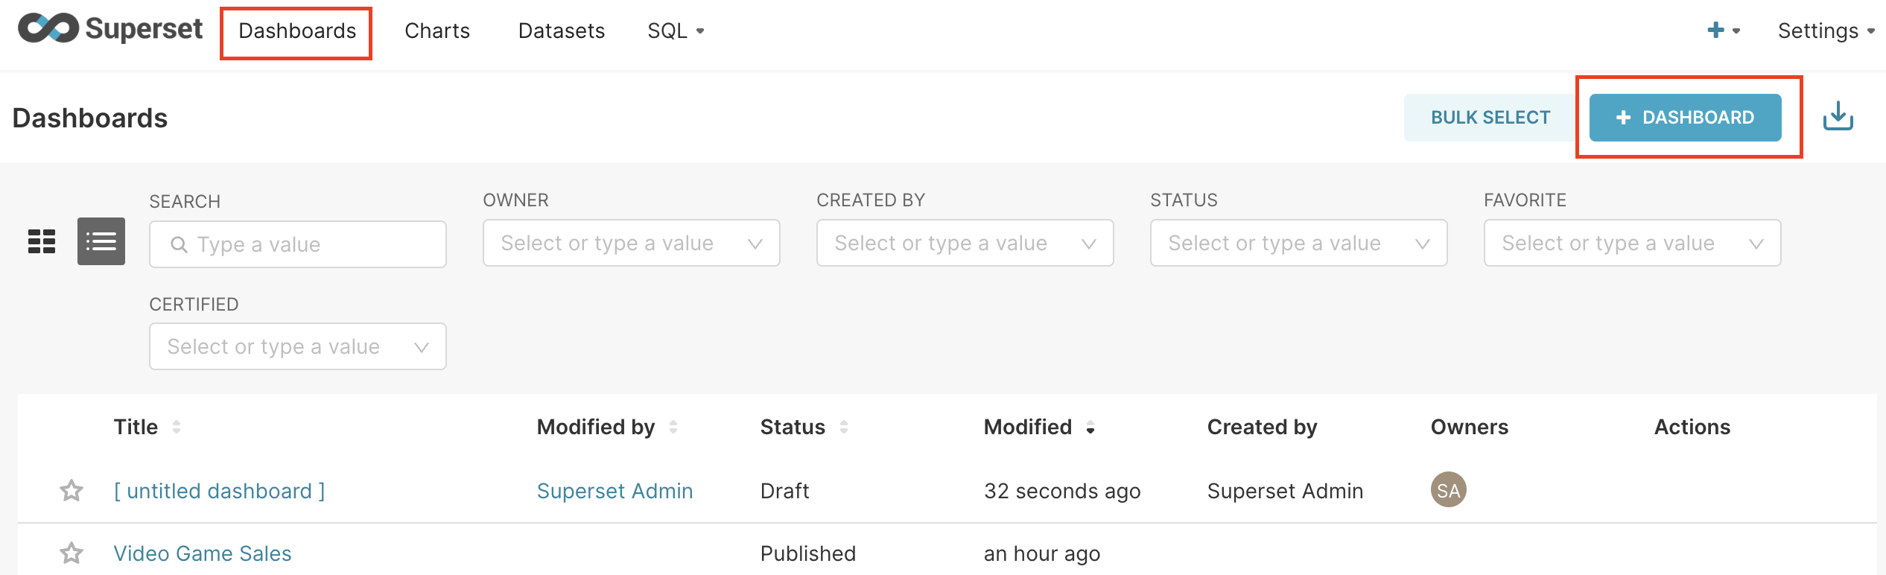Screen dimensions: 1886x575
Task: Open the Video Game Sales dashboard link
Action: (202, 553)
